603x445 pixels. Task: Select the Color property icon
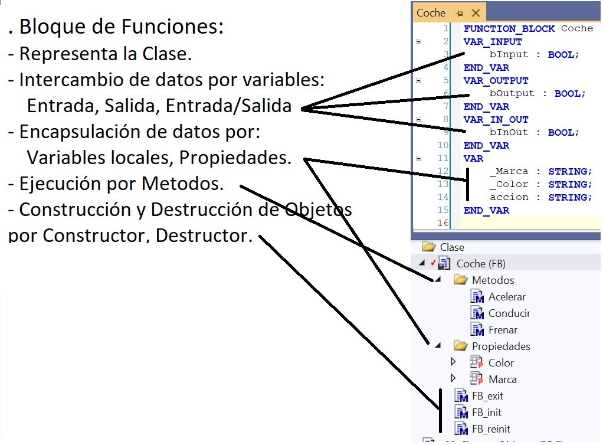(476, 362)
